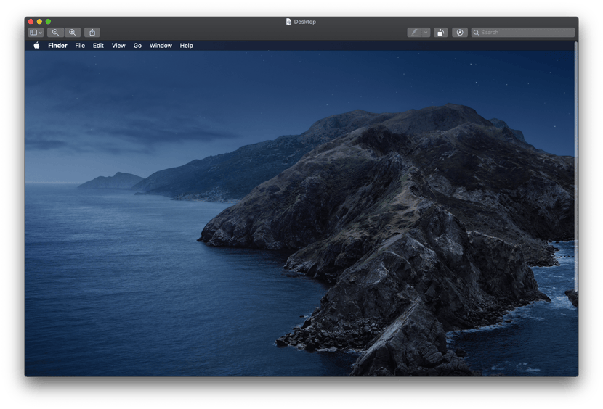Viewport: 603px width, 409px height.
Task: Close the Preview window with red button
Action: 31,22
